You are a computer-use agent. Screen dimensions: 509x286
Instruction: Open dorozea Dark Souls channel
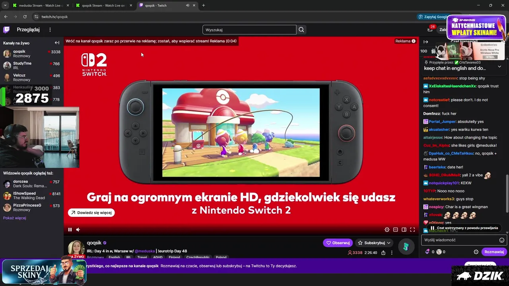32,184
